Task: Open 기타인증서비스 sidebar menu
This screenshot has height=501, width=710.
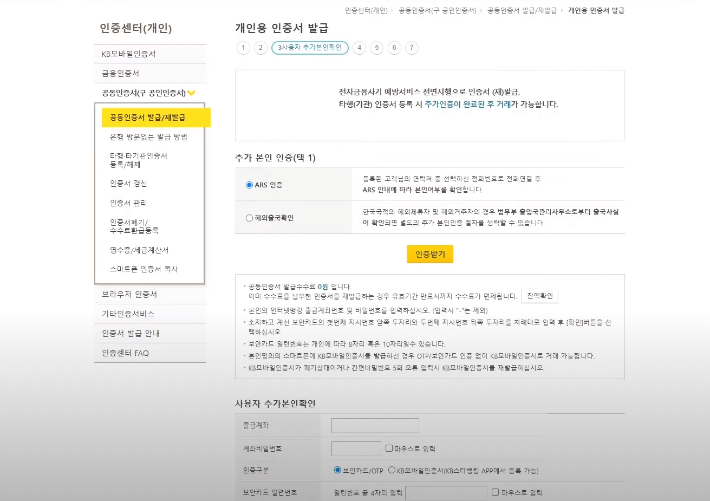Action: pos(150,314)
